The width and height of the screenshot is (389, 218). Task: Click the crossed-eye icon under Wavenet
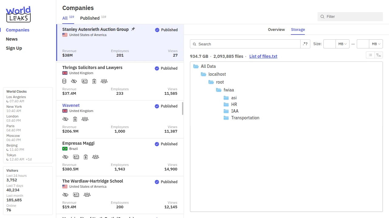pos(65,119)
